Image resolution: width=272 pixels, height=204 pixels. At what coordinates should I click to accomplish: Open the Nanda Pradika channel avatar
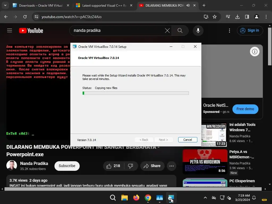12,165
